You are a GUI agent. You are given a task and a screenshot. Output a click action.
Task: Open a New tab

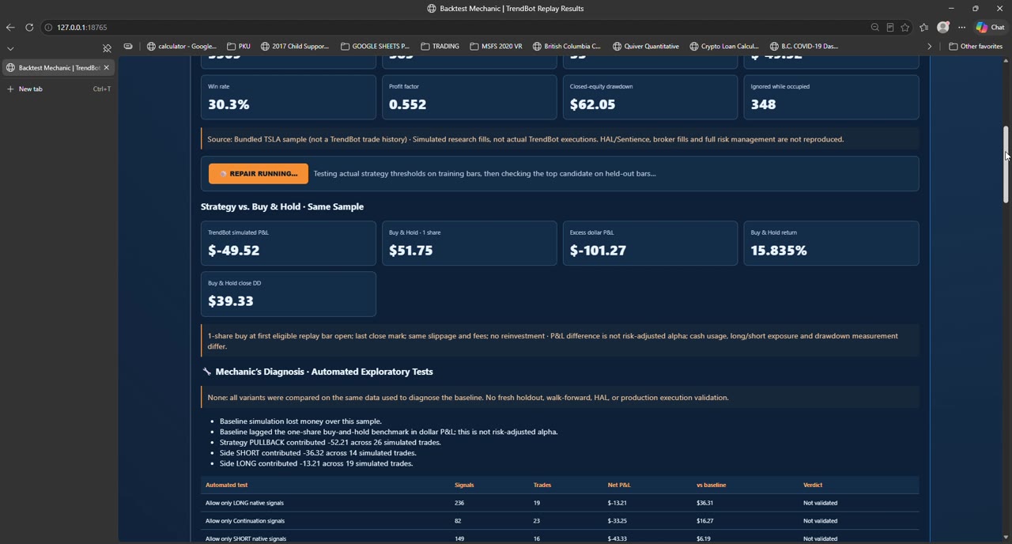[59, 89]
